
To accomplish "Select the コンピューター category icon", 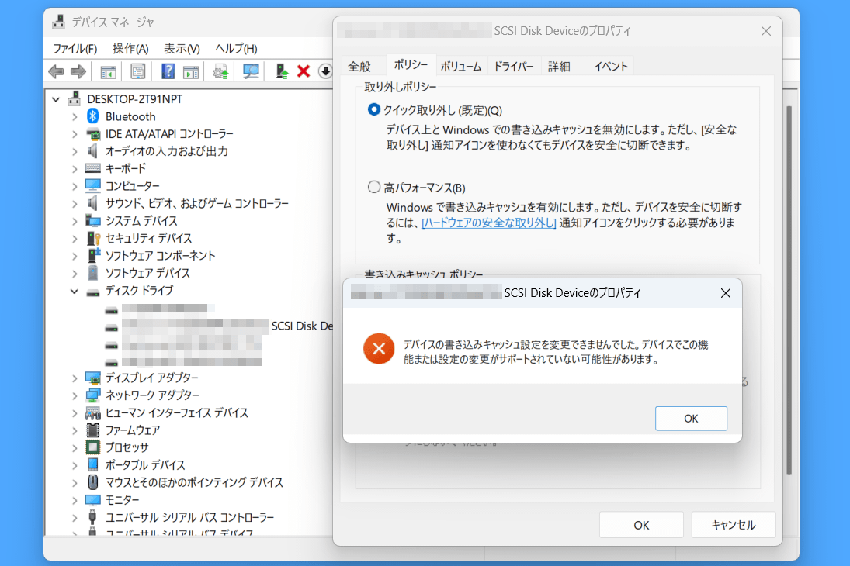I will tap(93, 186).
